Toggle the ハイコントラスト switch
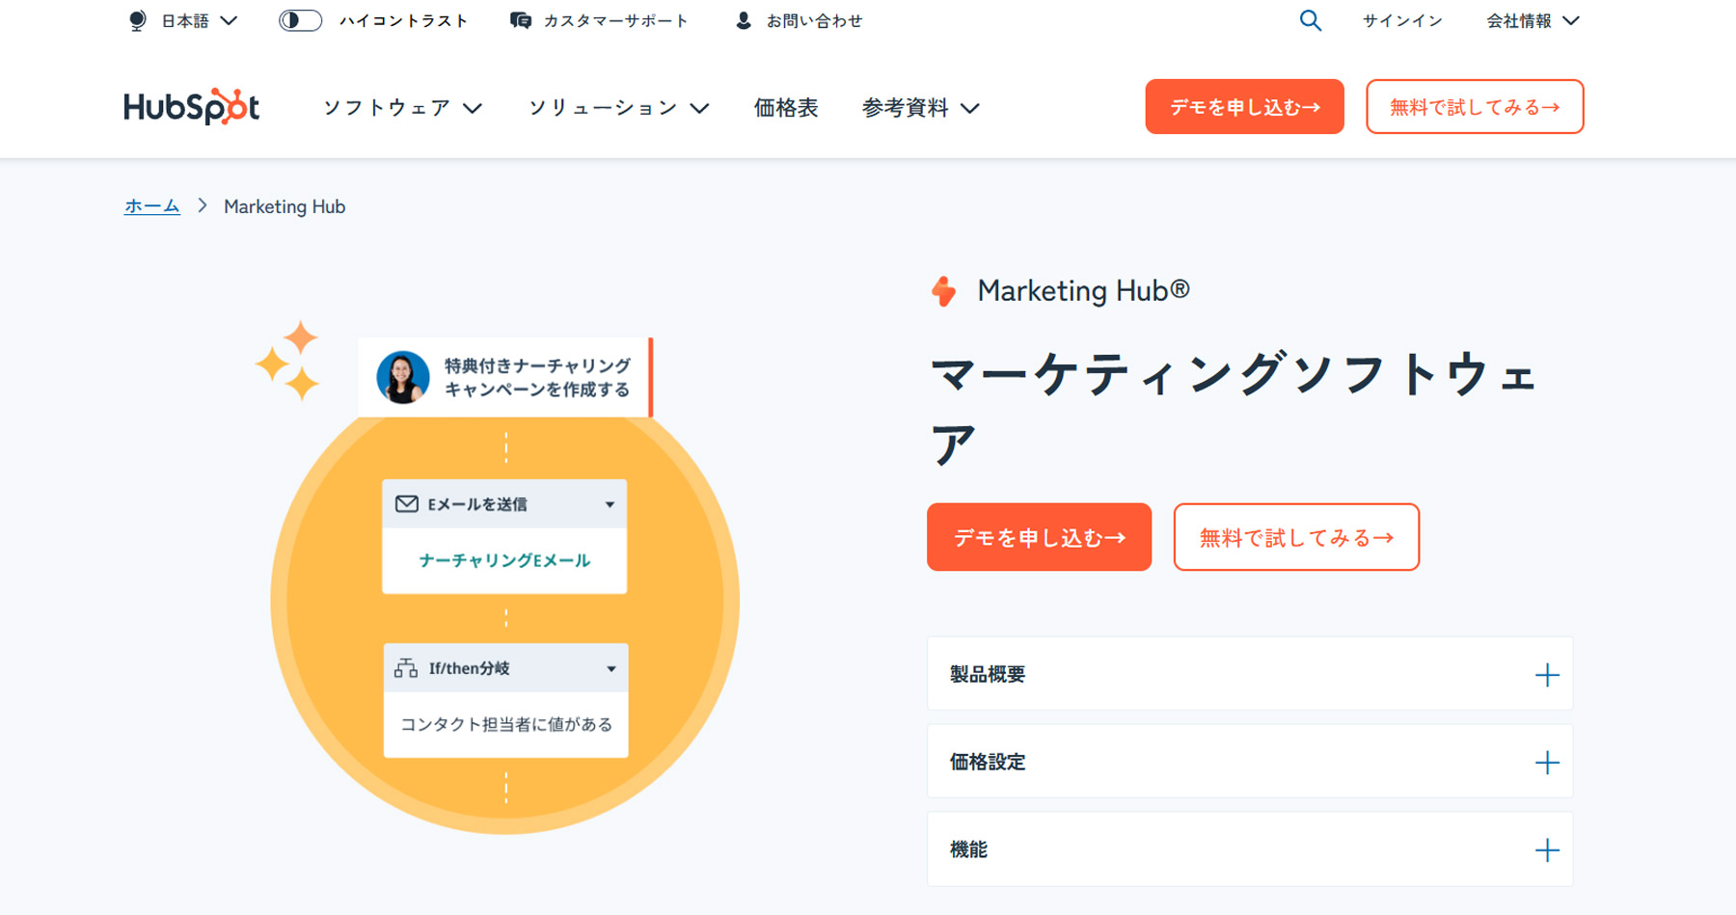 pos(300,20)
